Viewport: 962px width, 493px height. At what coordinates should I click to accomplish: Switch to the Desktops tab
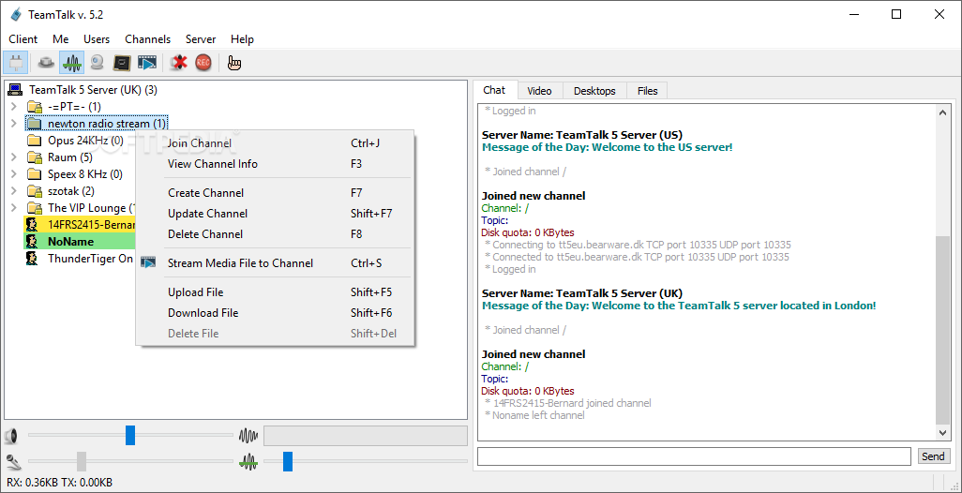[594, 91]
